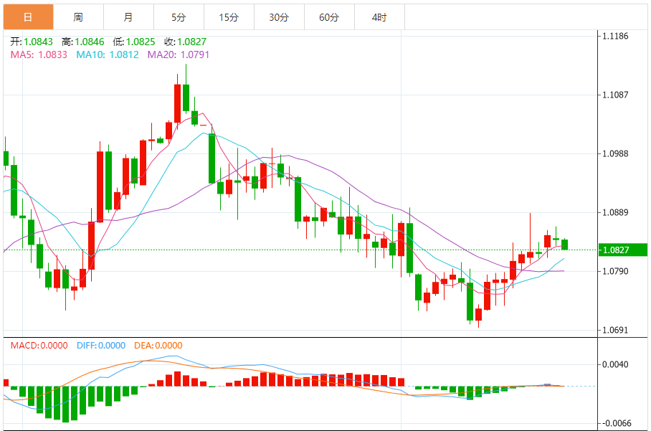This screenshot has height=431, width=651.
Task: Open the 60分 chart tab
Action: (329, 17)
